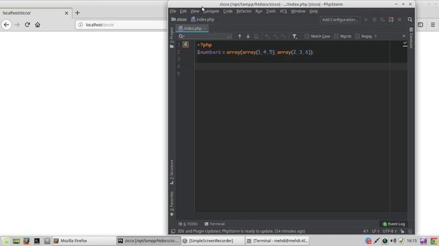Viewport: 439px width, 246px height.
Task: Open the Code menu
Action: tap(228, 11)
